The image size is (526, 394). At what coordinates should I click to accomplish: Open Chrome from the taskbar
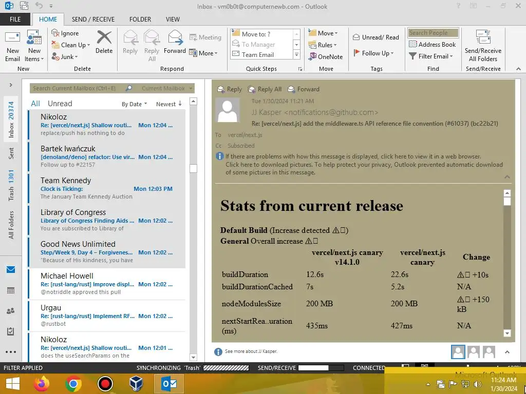pyautogui.click(x=73, y=384)
